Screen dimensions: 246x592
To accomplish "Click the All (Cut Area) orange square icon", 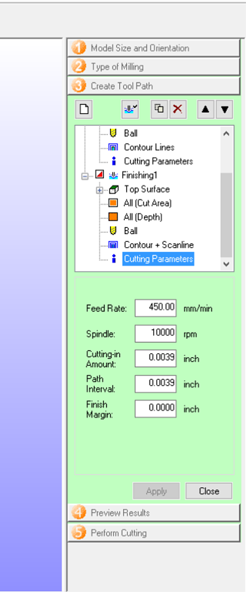I will pos(113,203).
